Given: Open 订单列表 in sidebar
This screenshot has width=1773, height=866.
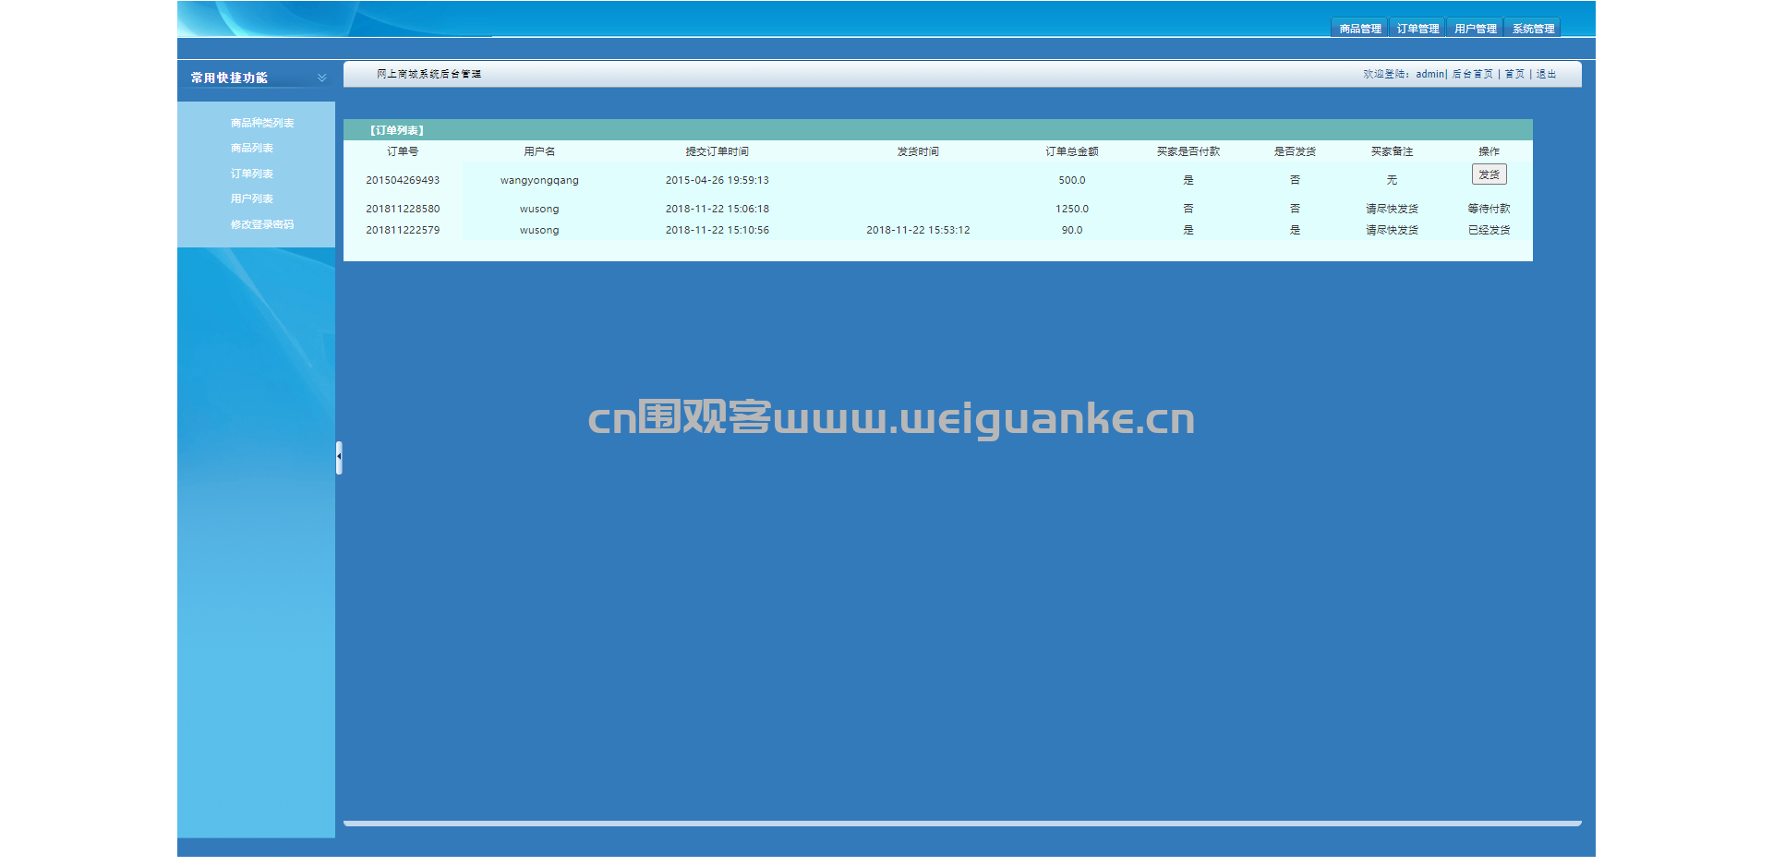Looking at the screenshot, I should 252,174.
